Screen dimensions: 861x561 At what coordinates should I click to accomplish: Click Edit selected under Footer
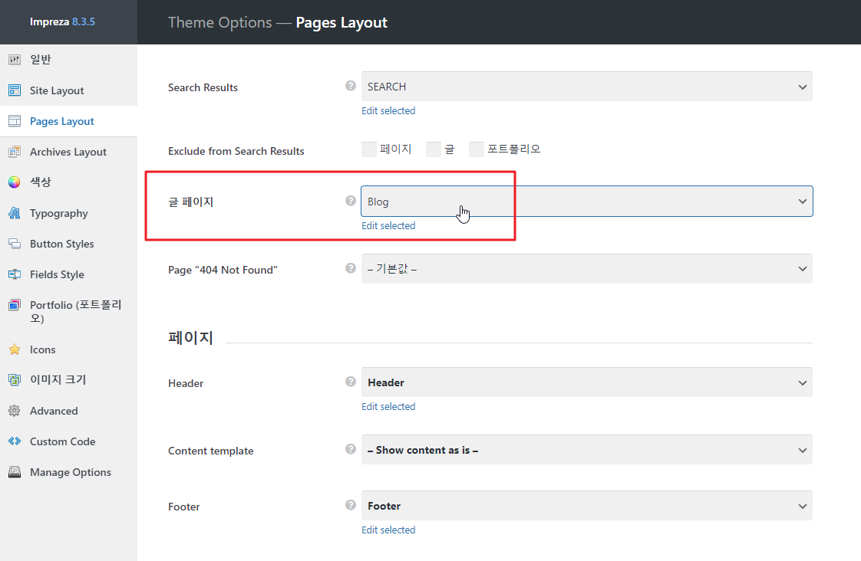coord(388,530)
